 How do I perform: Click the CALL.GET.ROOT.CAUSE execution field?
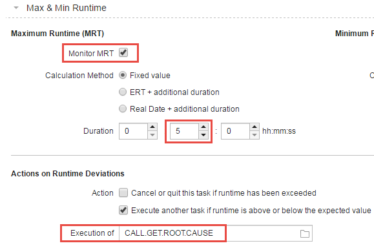209,233
